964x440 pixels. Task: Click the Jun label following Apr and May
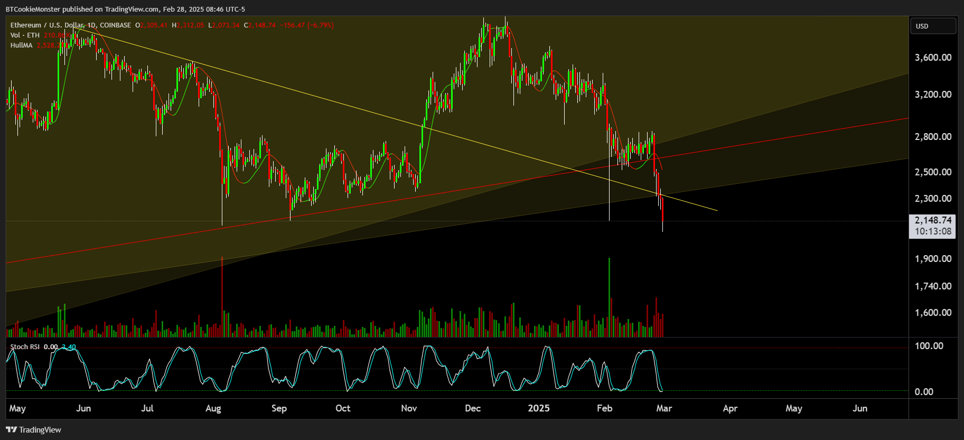(860, 408)
